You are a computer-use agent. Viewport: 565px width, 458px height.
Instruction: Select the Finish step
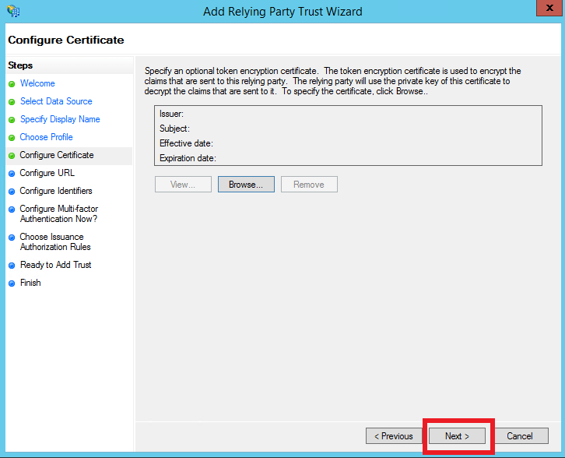pos(30,283)
